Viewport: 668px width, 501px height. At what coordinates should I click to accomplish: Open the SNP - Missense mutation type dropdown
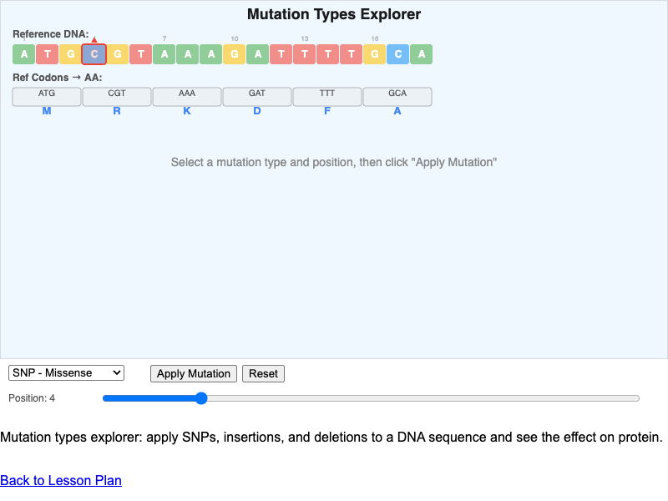click(67, 373)
